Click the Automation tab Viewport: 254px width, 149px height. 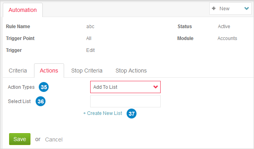[x=23, y=10]
